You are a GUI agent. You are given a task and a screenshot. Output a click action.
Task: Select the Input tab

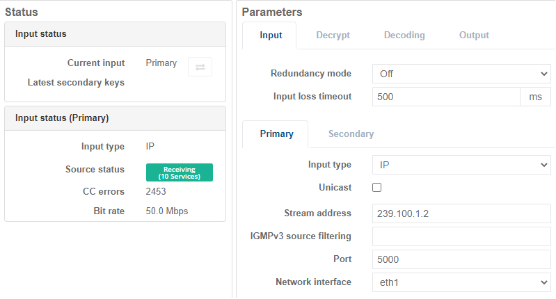(271, 35)
